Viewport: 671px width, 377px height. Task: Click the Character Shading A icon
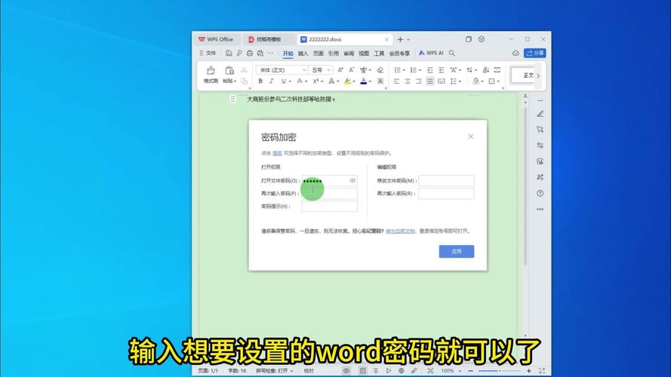point(380,81)
